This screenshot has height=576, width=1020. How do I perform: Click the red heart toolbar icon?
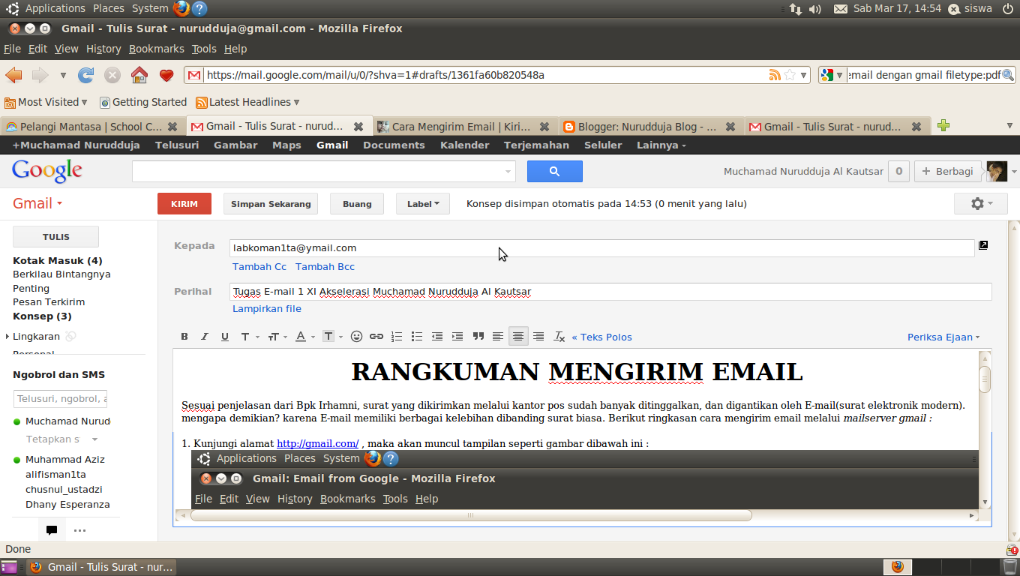pos(166,75)
